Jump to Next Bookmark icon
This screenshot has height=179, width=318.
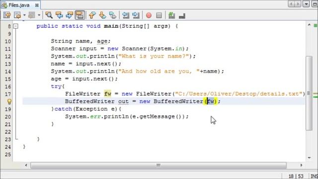(102, 15)
